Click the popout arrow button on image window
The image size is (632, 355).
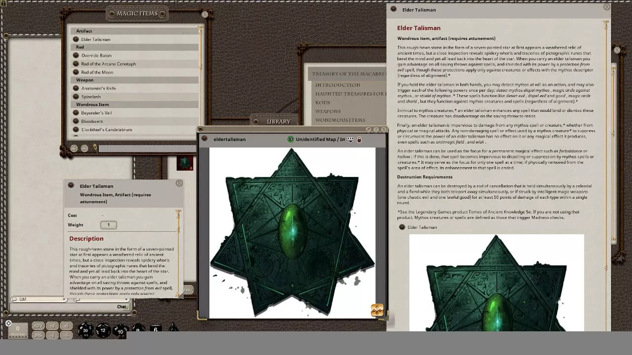[368, 130]
